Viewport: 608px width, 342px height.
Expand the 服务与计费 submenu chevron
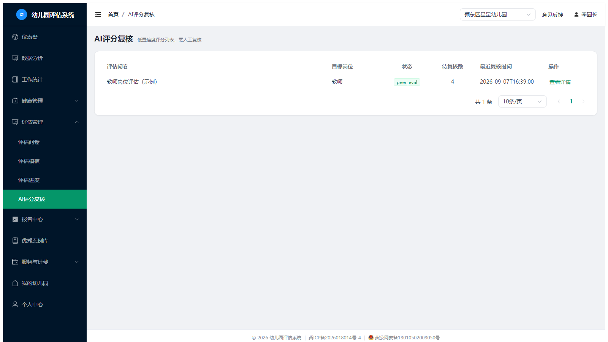click(x=77, y=262)
